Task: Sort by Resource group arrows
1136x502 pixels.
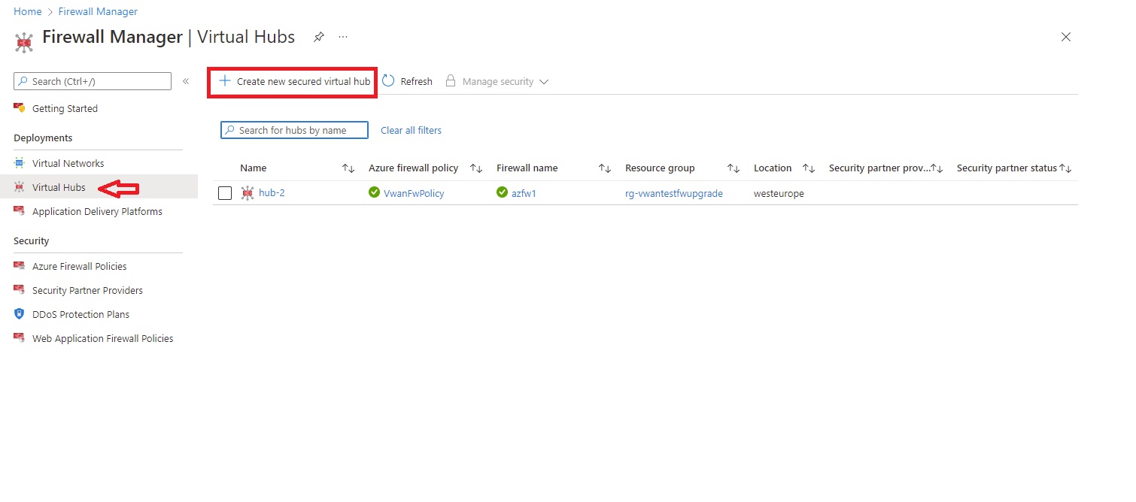Action: (x=734, y=168)
